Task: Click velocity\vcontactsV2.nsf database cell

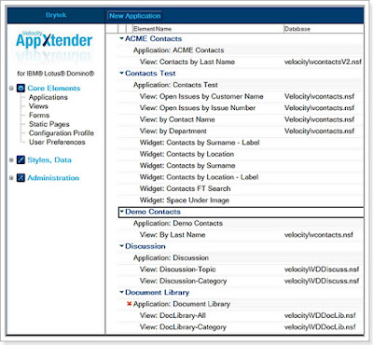Action: [x=323, y=62]
